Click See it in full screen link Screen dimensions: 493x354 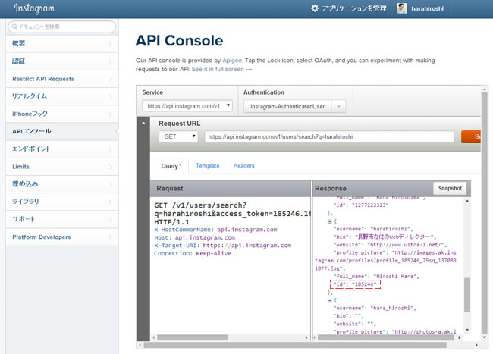[x=221, y=69]
